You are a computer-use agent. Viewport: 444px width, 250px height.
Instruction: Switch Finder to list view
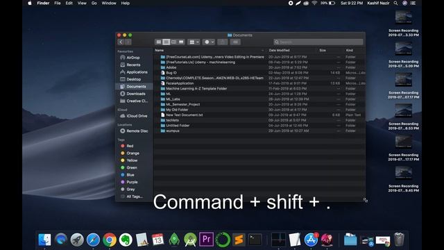pos(166,42)
